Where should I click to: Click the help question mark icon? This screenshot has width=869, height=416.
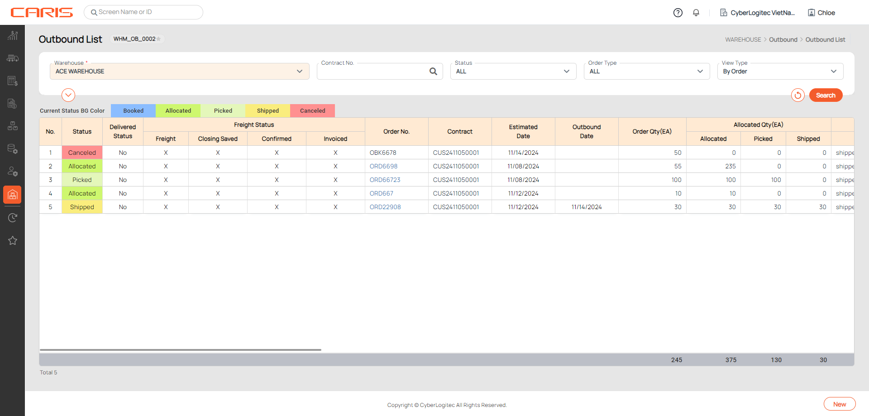pyautogui.click(x=678, y=13)
